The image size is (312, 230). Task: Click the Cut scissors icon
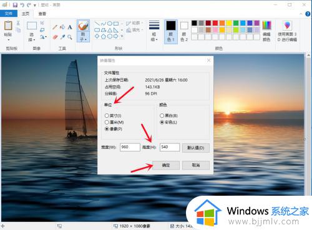(18, 23)
